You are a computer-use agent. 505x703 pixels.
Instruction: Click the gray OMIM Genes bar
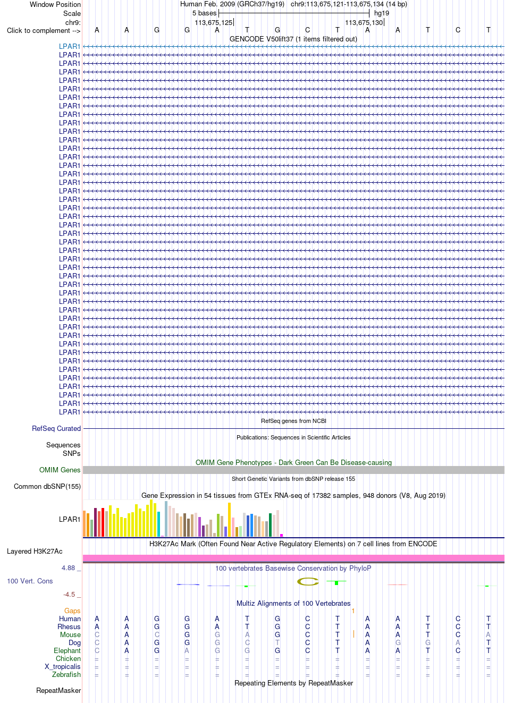click(x=293, y=470)
